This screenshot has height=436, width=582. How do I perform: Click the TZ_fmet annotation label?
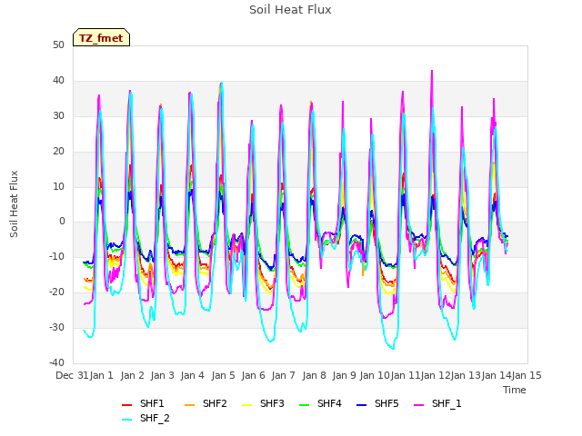[101, 38]
